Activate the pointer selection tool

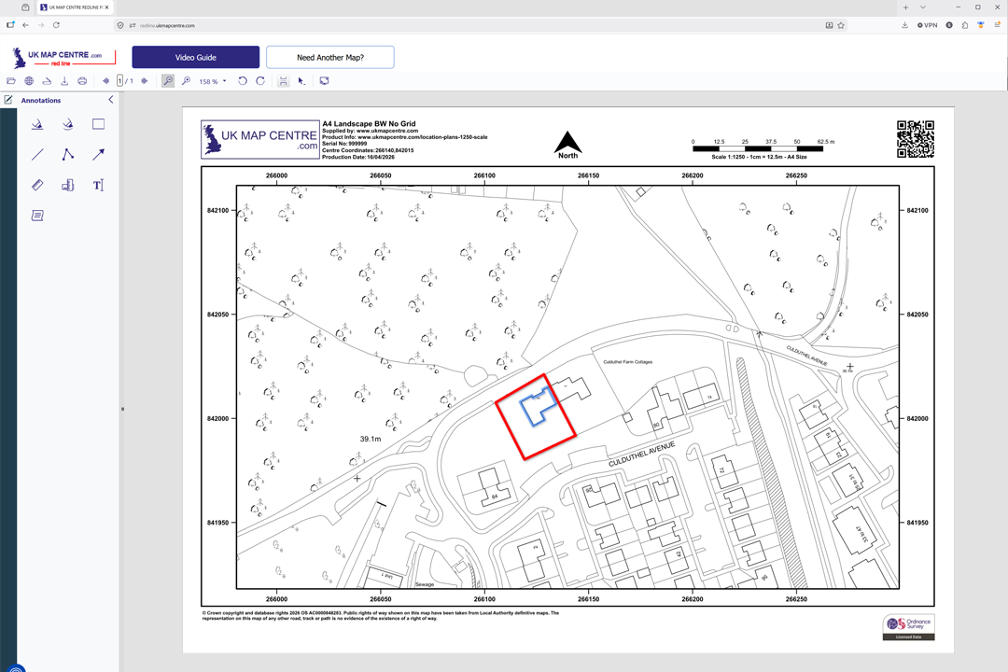(x=301, y=81)
